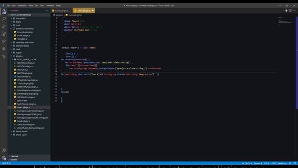Click the feedback icon in the status bar

[x=290, y=163]
